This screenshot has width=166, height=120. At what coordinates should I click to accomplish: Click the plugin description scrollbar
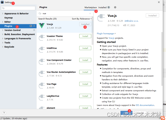pos(162,59)
